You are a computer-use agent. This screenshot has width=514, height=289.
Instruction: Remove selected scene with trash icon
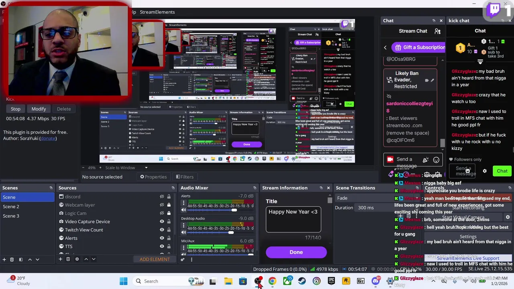click(12, 259)
